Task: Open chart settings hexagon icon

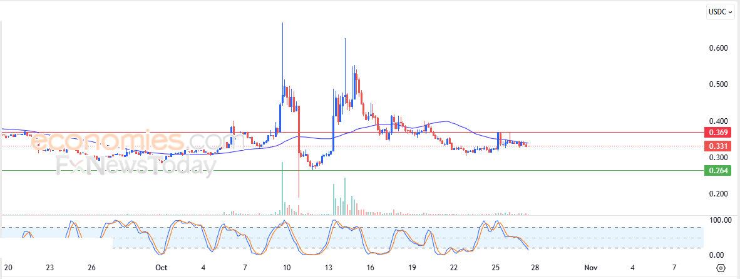Action: 720,268
